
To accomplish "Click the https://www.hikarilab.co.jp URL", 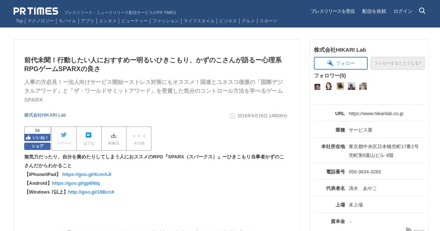I will pyautogui.click(x=376, y=114).
